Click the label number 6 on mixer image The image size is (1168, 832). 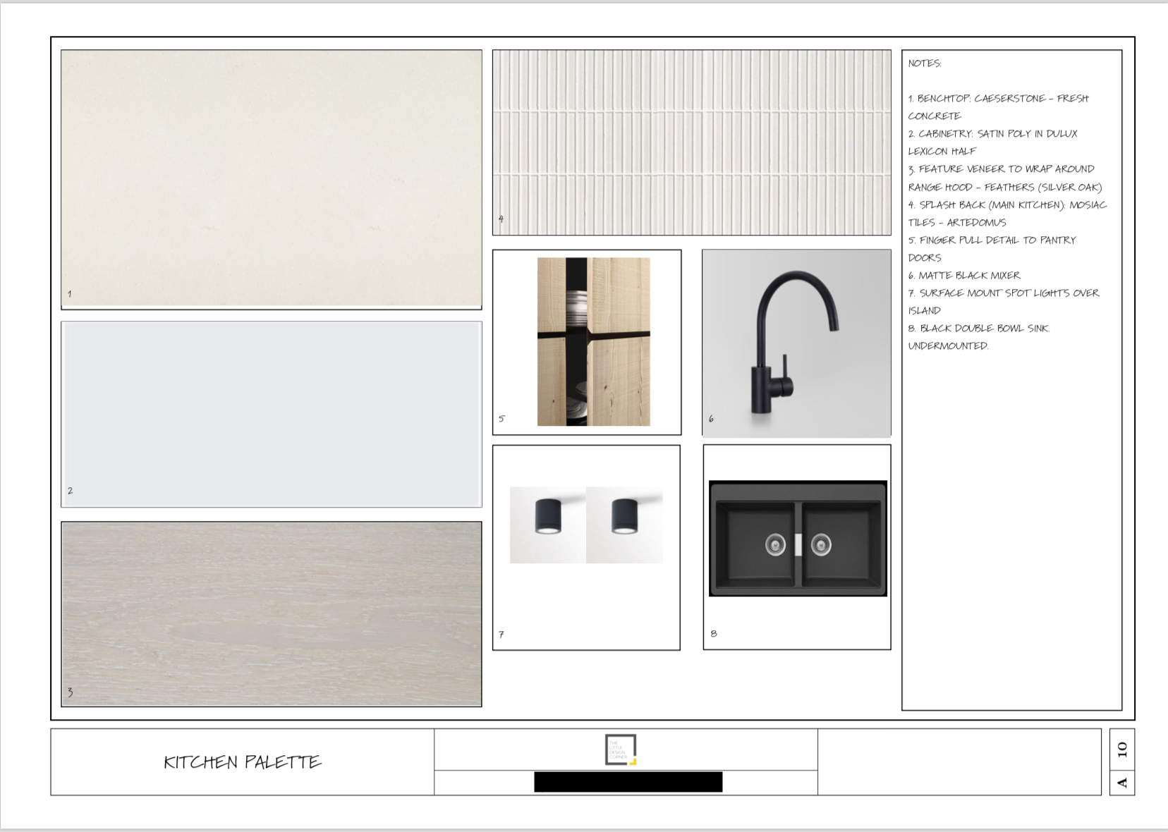coord(711,419)
